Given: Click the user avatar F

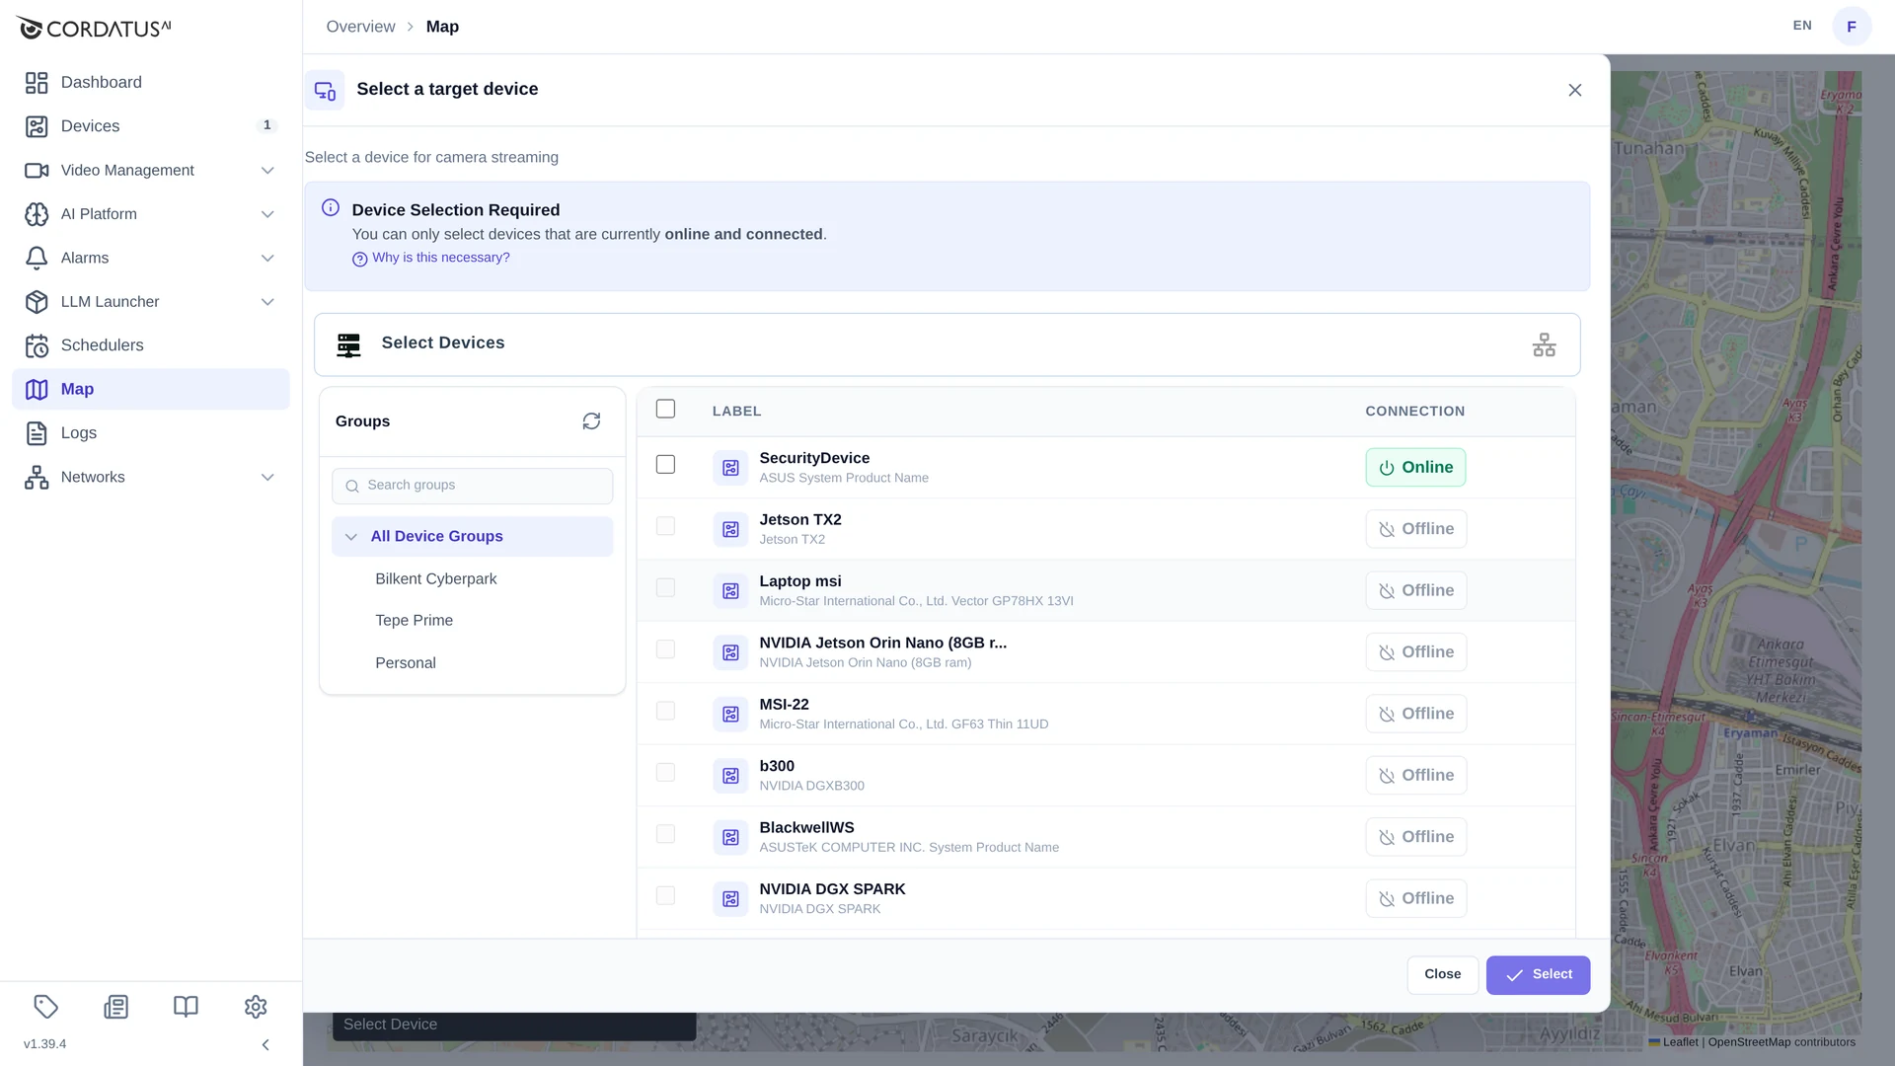Looking at the screenshot, I should (1852, 27).
